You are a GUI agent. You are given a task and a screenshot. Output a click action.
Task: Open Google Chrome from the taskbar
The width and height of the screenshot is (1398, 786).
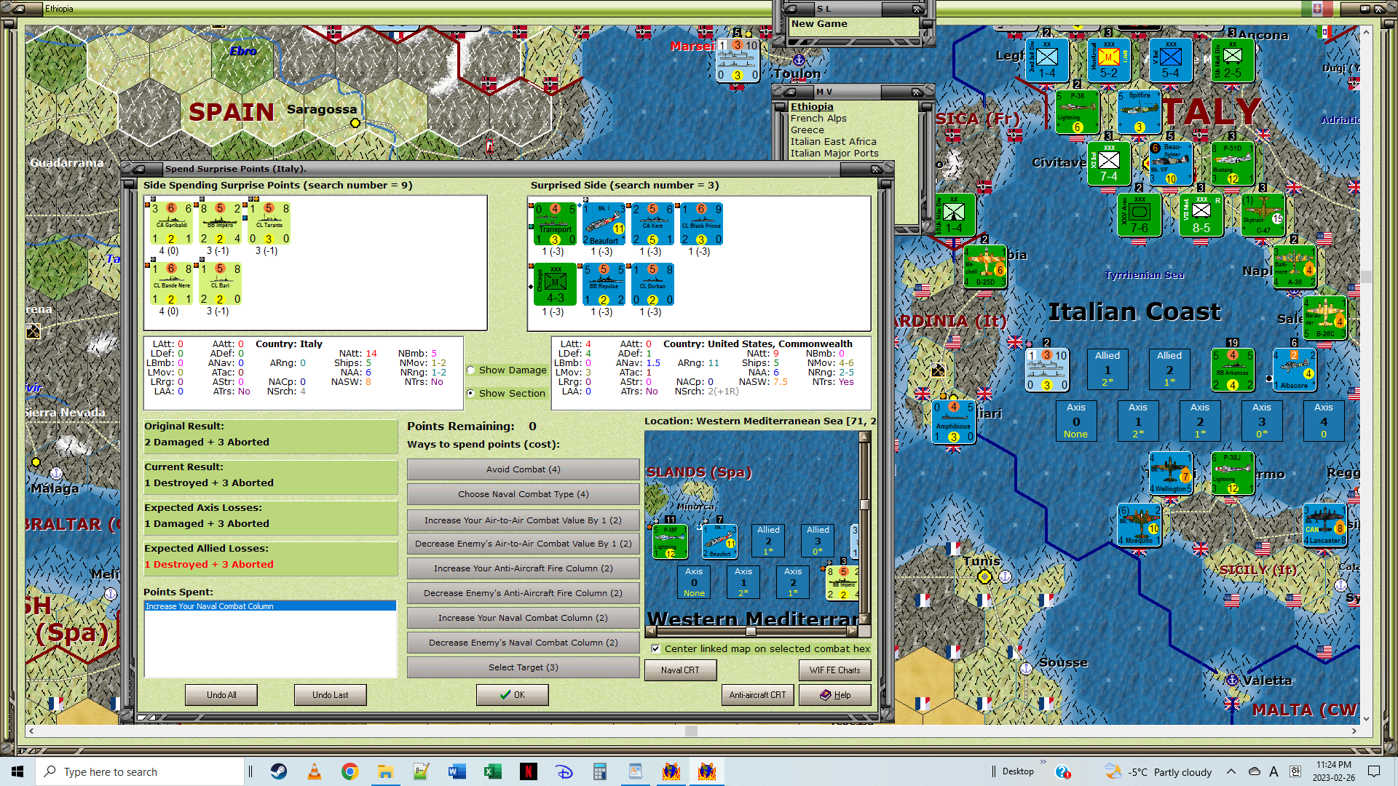click(350, 771)
